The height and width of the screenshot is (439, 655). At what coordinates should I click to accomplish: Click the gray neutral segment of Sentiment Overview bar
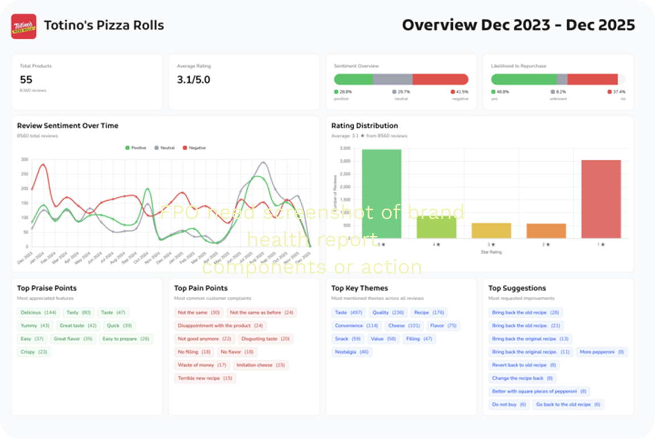coord(392,79)
